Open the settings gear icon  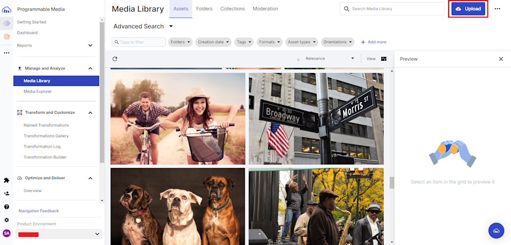click(x=7, y=220)
